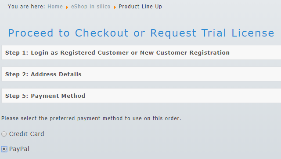Collapse the Step 5: Payment Method section
Screen dimensions: 281x159
(x=141, y=96)
